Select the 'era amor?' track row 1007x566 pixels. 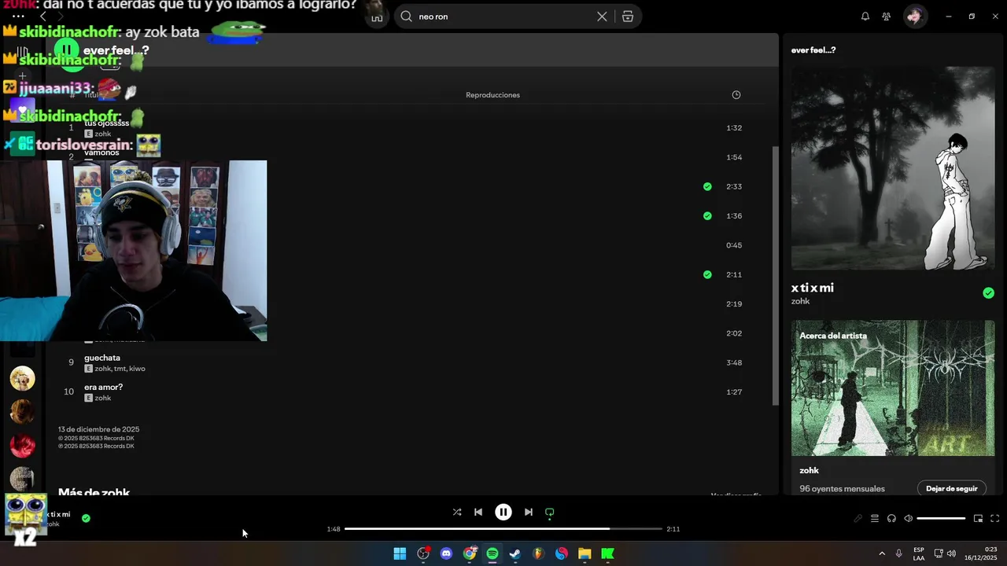click(x=410, y=392)
